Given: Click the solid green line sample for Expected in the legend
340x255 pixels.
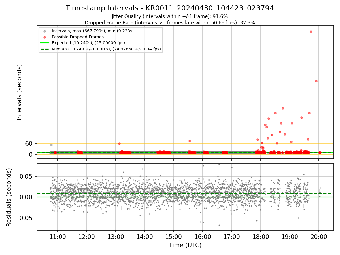Looking at the screenshot, I should coord(44,43).
